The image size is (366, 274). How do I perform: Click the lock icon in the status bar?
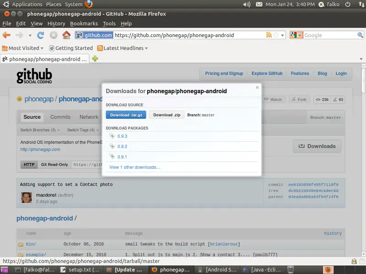pyautogui.click(x=354, y=261)
